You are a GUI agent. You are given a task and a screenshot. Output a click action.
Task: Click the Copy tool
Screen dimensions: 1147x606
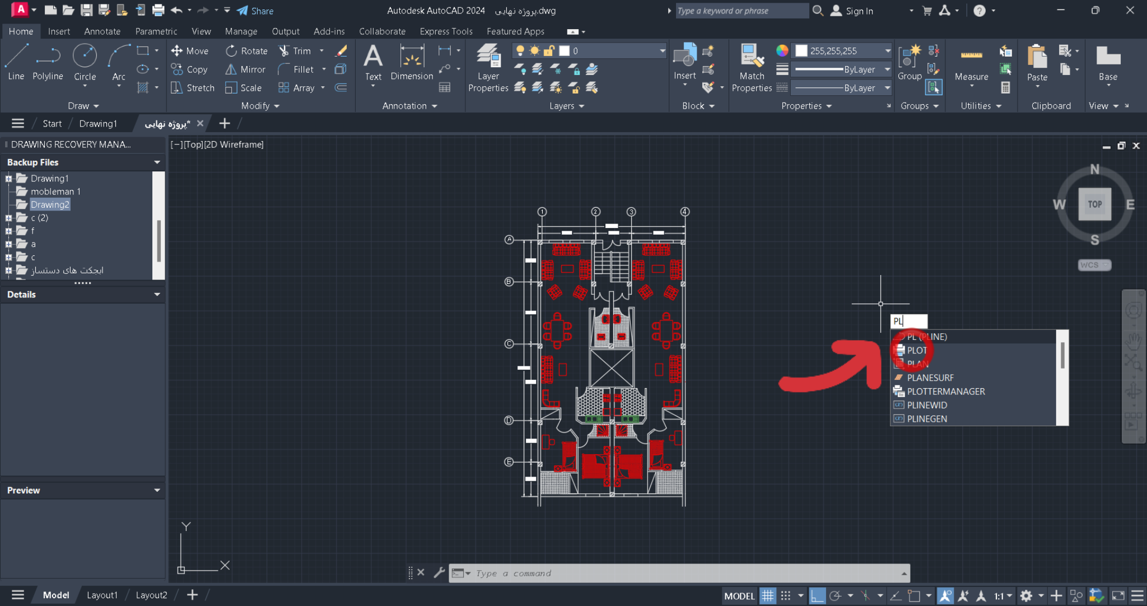point(189,69)
